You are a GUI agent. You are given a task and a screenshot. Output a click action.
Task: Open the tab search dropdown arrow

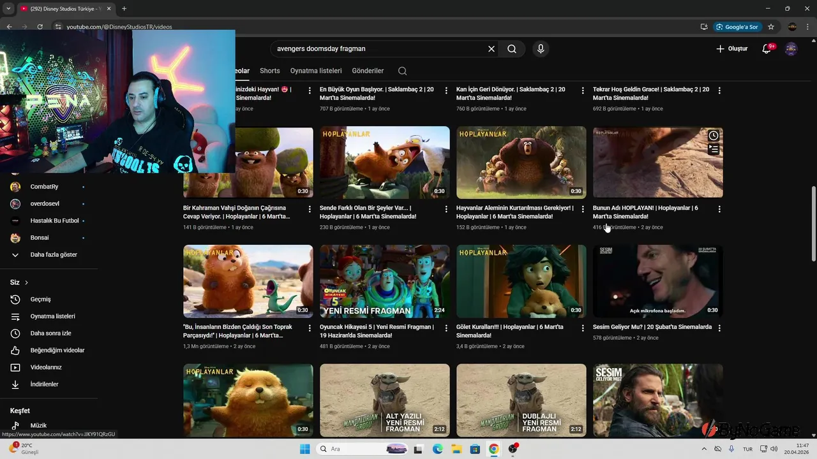(x=8, y=9)
